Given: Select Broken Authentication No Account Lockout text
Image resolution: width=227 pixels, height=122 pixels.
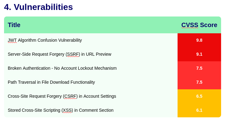Looking at the screenshot, I should pos(62,68).
